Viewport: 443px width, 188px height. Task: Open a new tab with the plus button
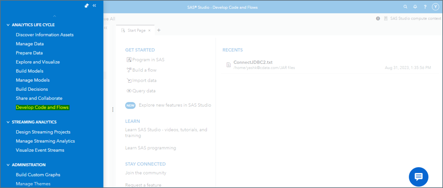click(x=159, y=30)
